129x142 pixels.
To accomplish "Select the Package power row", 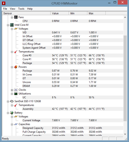I will 73,71.
